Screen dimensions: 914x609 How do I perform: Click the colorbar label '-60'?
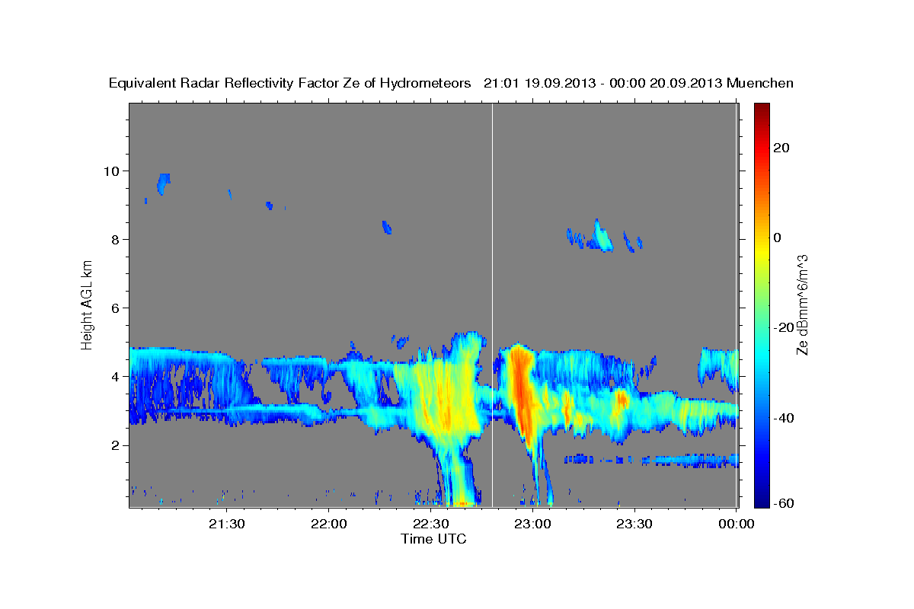(784, 502)
